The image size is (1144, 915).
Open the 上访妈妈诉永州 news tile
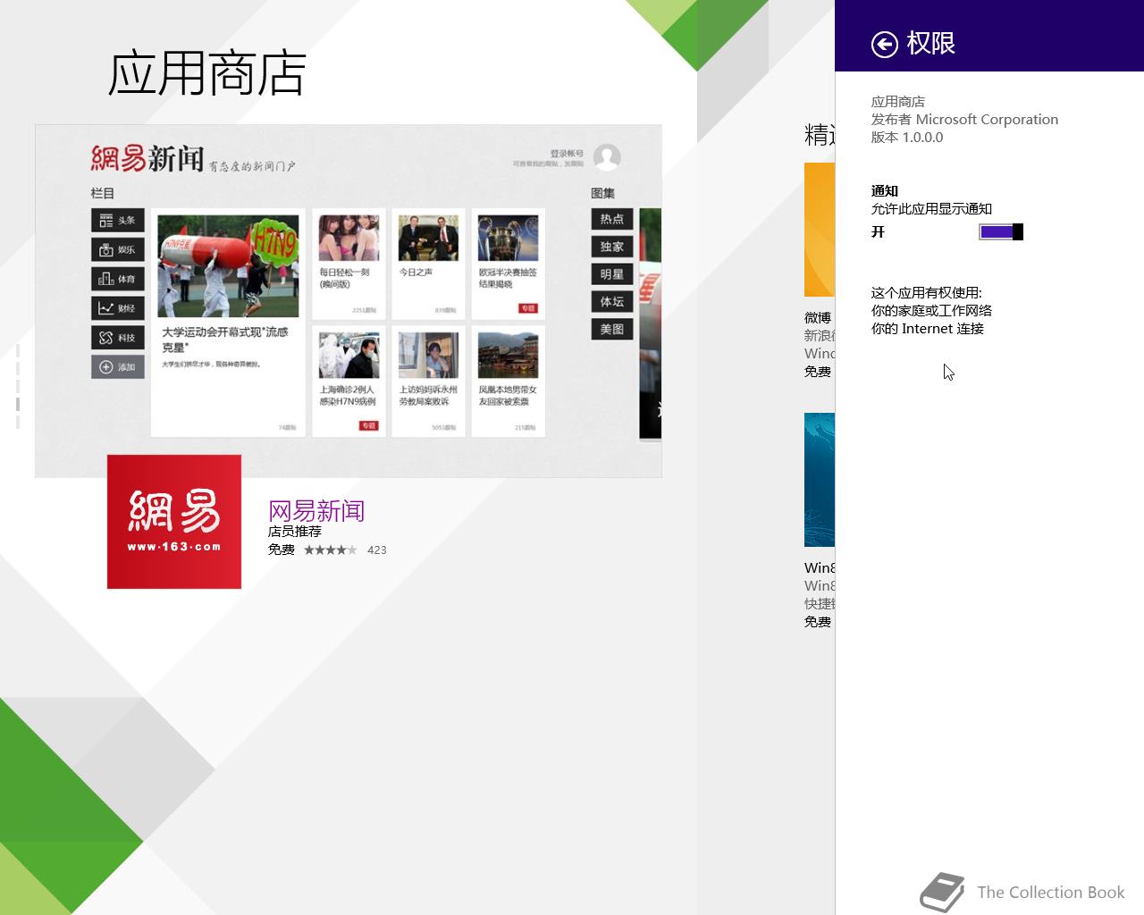pos(428,382)
